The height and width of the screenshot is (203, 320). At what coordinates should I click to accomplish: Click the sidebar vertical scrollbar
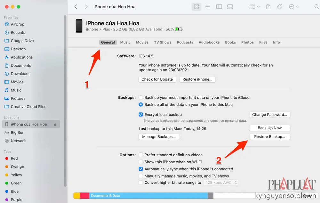pyautogui.click(x=65, y=101)
